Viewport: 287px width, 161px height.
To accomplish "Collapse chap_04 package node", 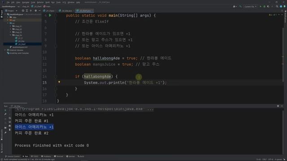I will pyautogui.click(x=11, y=35).
